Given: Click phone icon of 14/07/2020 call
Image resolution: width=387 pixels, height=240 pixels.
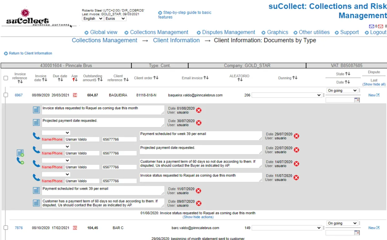Looking at the screenshot, I should (36, 164).
